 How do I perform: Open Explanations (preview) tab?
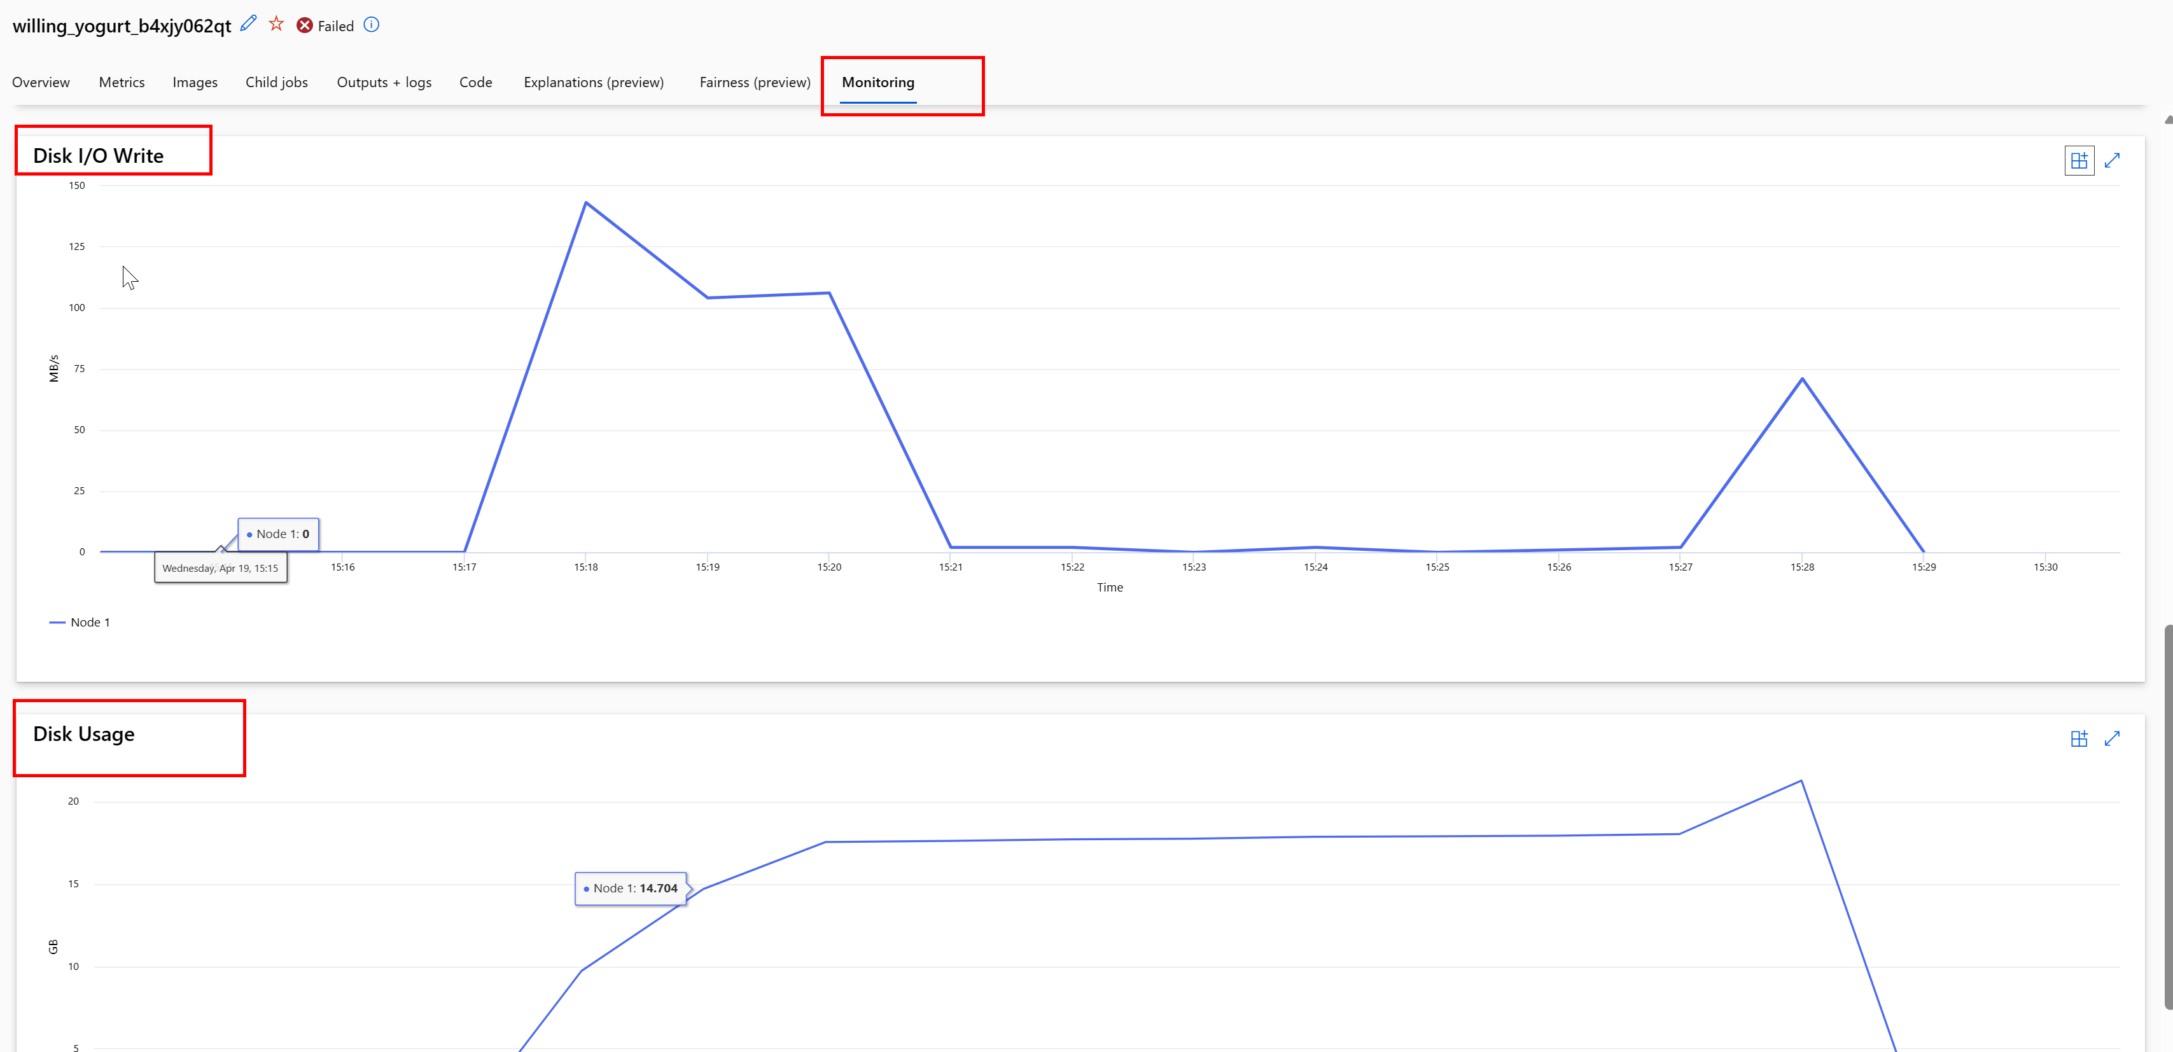[593, 83]
